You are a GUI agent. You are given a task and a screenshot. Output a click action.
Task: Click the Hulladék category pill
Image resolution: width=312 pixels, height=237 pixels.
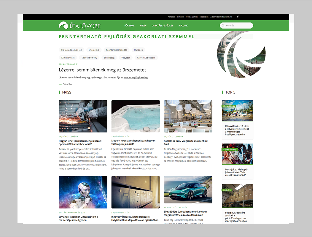pyautogui.click(x=138, y=50)
